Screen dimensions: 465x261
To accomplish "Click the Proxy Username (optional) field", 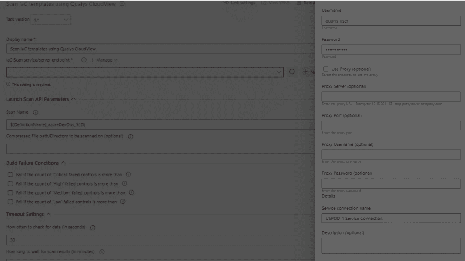I will point(391,154).
